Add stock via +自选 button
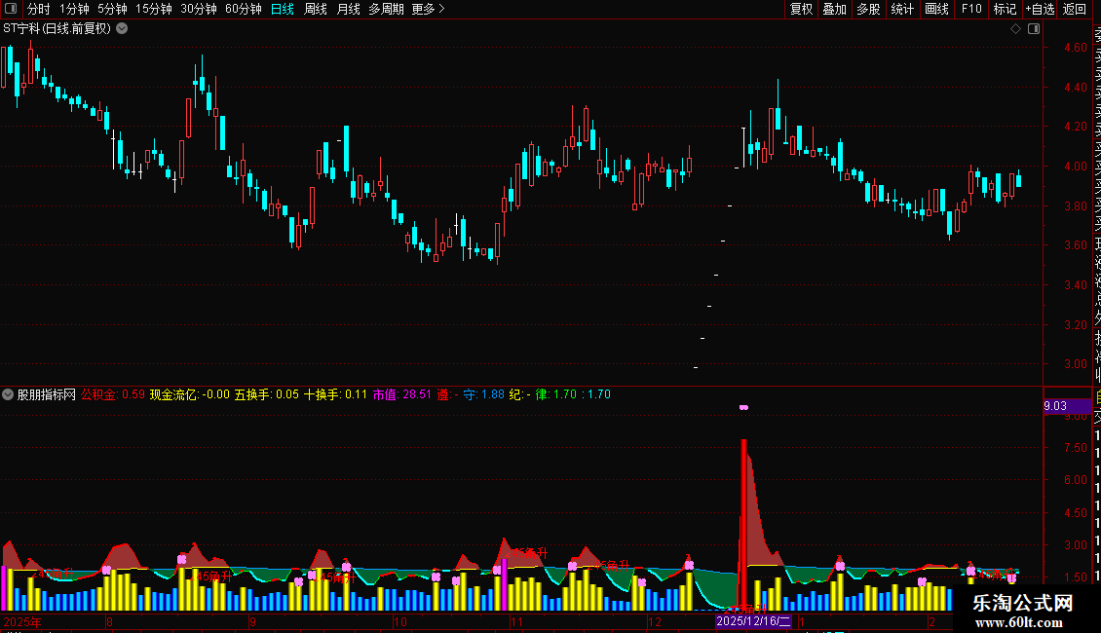 [1040, 9]
